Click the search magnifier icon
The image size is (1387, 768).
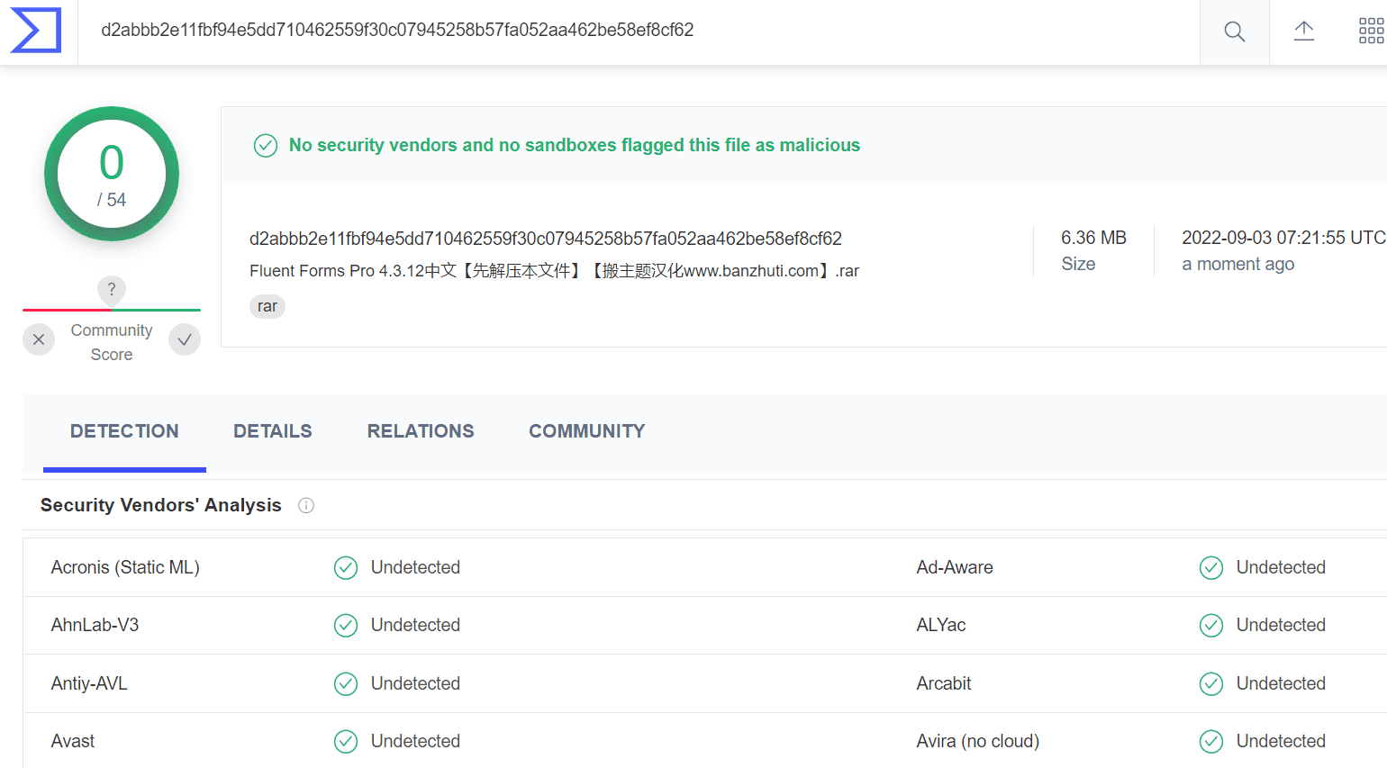1235,32
